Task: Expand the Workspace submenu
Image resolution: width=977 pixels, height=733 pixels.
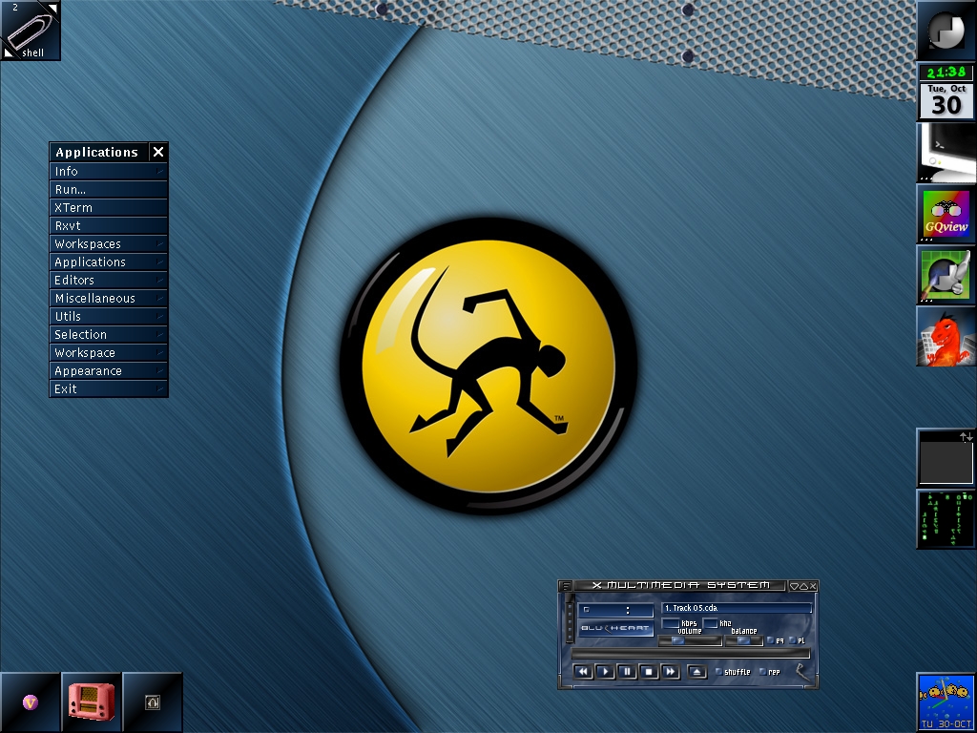Action: pos(109,352)
